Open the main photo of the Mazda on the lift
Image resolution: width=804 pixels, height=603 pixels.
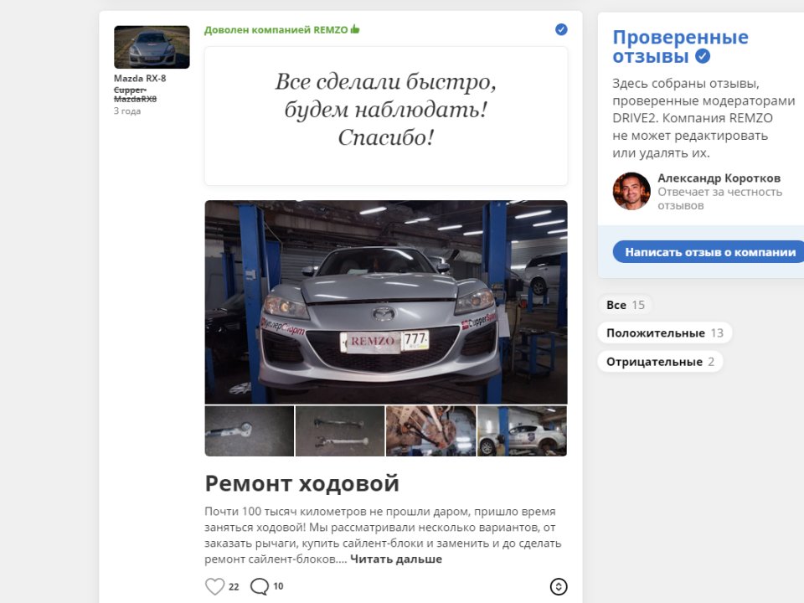pyautogui.click(x=386, y=302)
